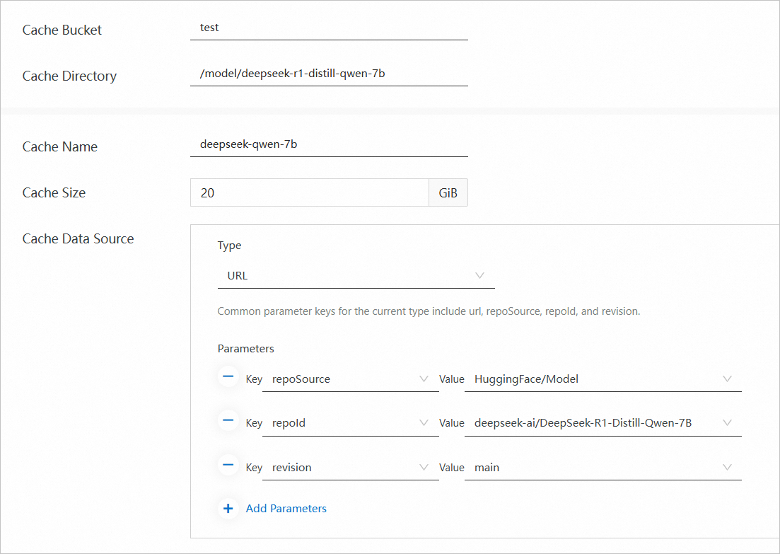The height and width of the screenshot is (554, 780).
Task: Click the Cache Bucket field containing test
Action: 329,28
